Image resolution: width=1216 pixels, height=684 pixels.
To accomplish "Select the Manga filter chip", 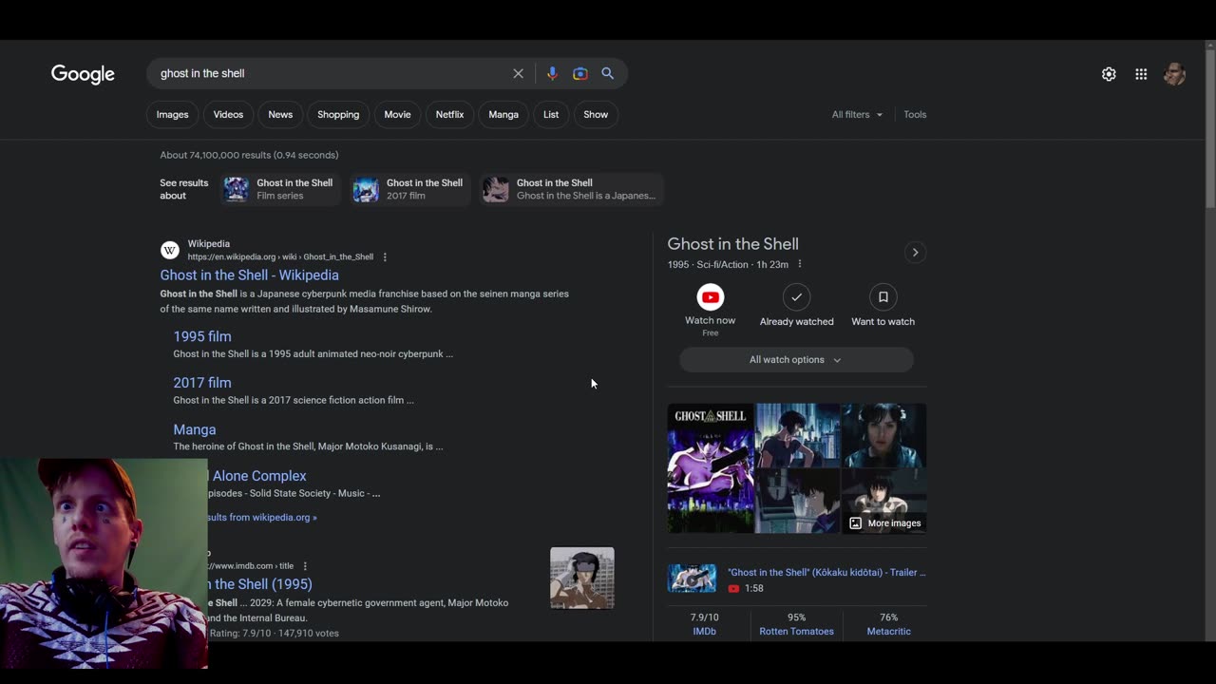I will [503, 115].
